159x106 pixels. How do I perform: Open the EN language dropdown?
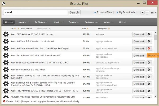(153, 13)
